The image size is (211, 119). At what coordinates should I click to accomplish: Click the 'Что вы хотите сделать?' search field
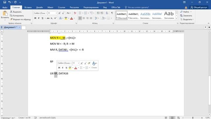[x=138, y=7]
